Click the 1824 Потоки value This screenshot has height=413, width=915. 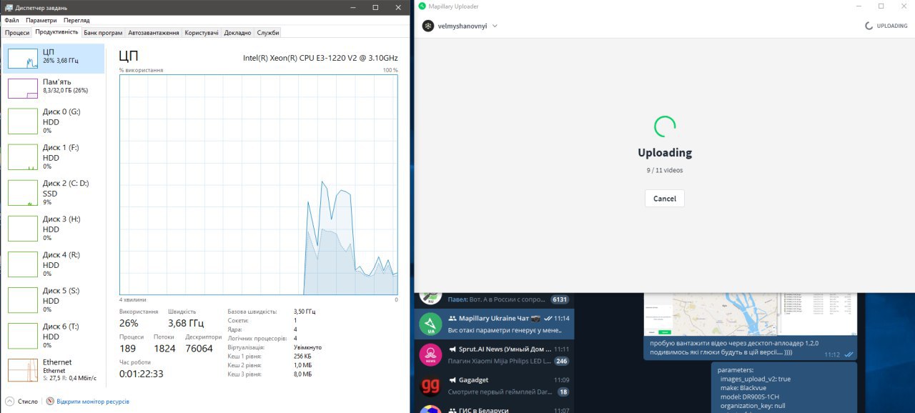tap(165, 348)
